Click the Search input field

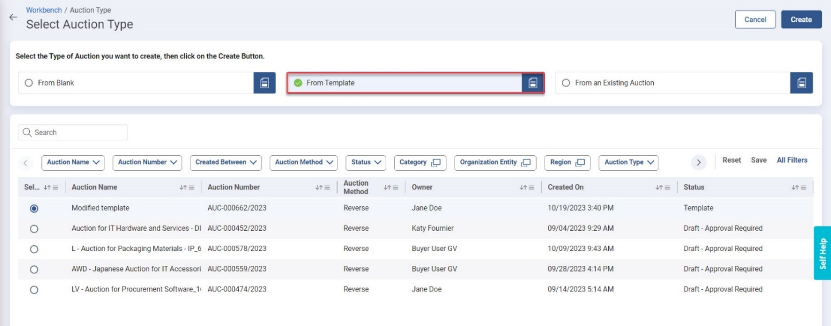pos(73,132)
